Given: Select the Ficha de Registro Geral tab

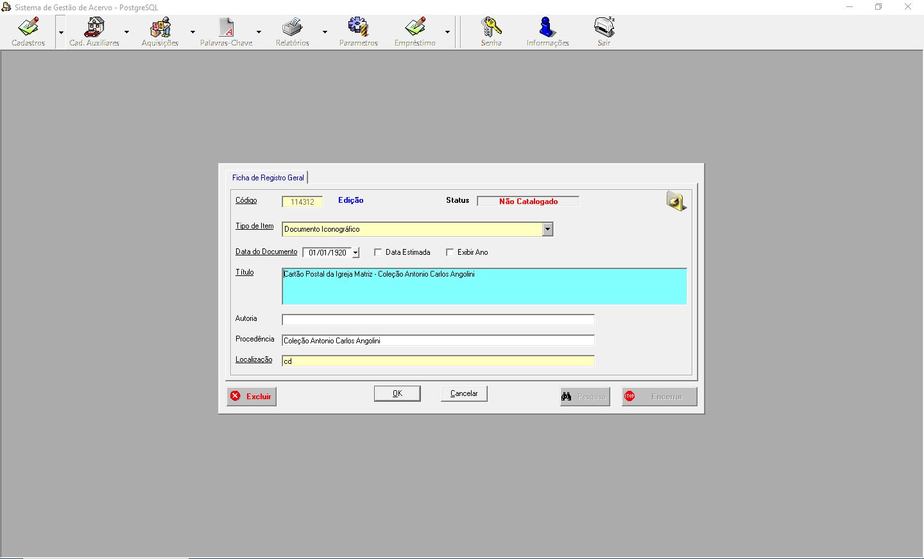Looking at the screenshot, I should [x=268, y=178].
